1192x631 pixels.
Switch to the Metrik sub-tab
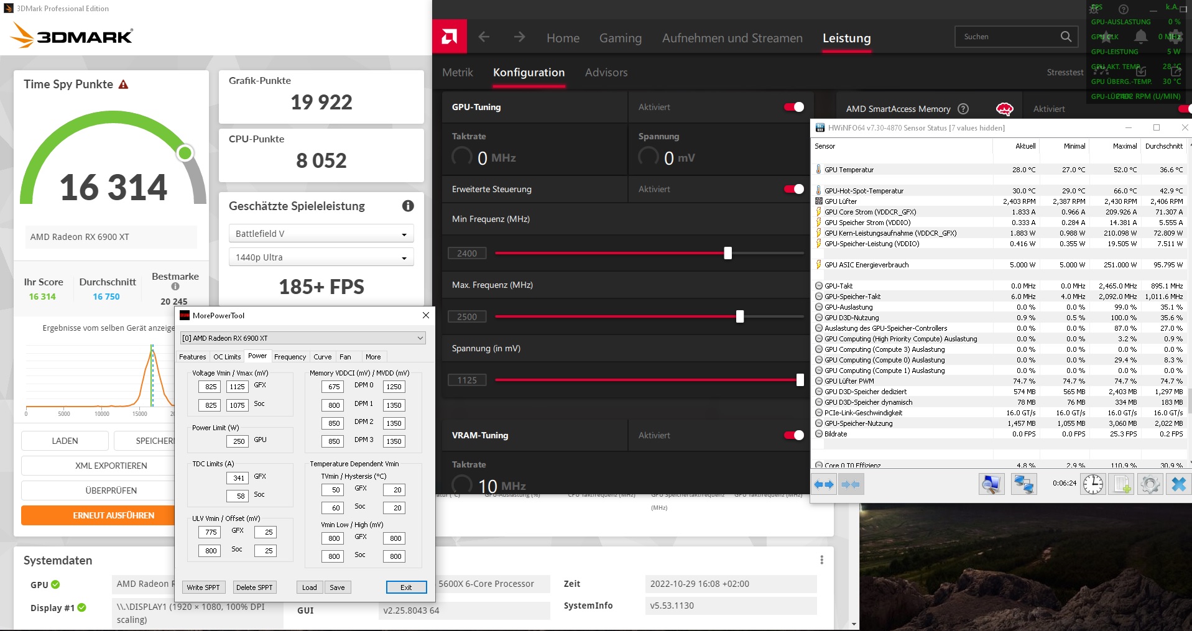tap(457, 73)
